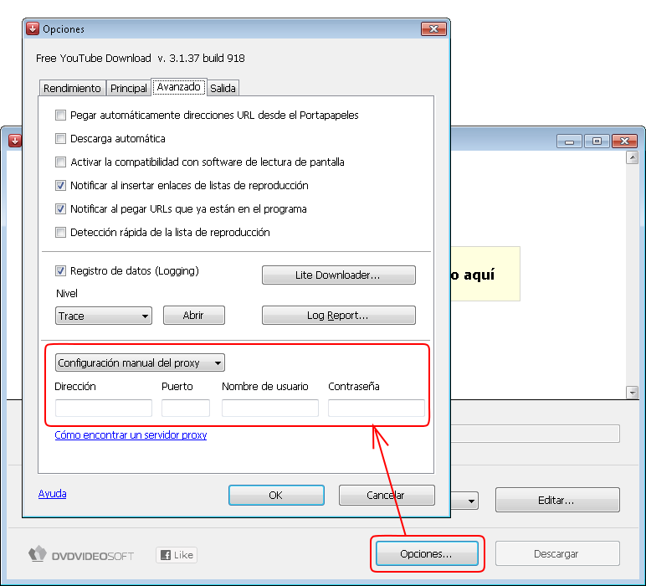The height and width of the screenshot is (586, 646).
Task: Switch to the Rendimiento tab
Action: click(x=72, y=88)
